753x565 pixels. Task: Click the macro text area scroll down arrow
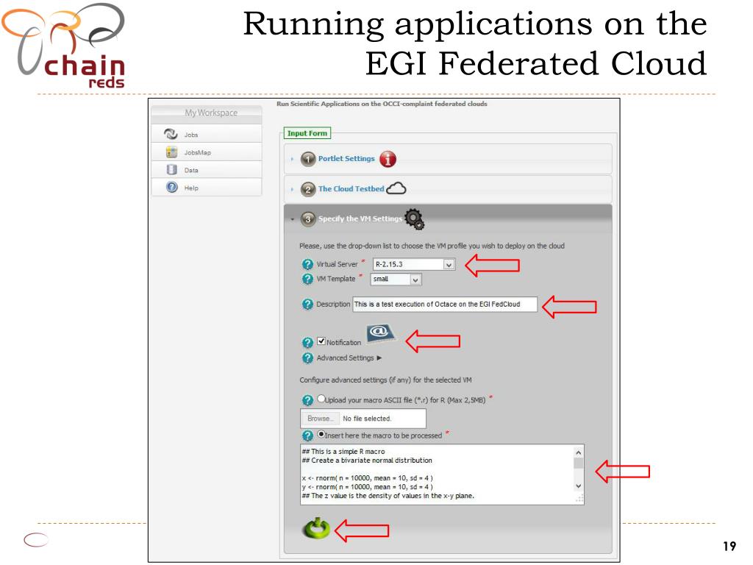tap(579, 486)
